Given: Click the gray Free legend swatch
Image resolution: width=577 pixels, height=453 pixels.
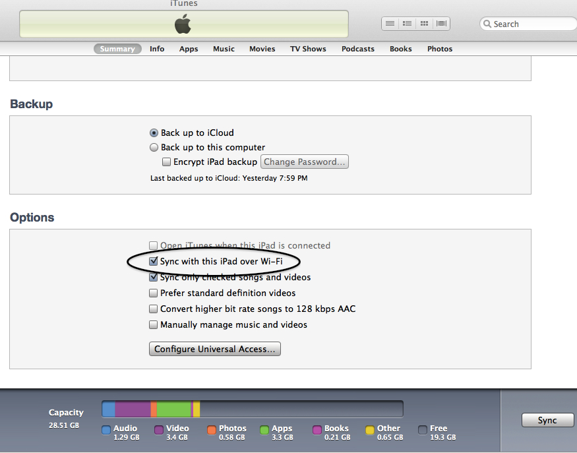Looking at the screenshot, I should click(423, 430).
